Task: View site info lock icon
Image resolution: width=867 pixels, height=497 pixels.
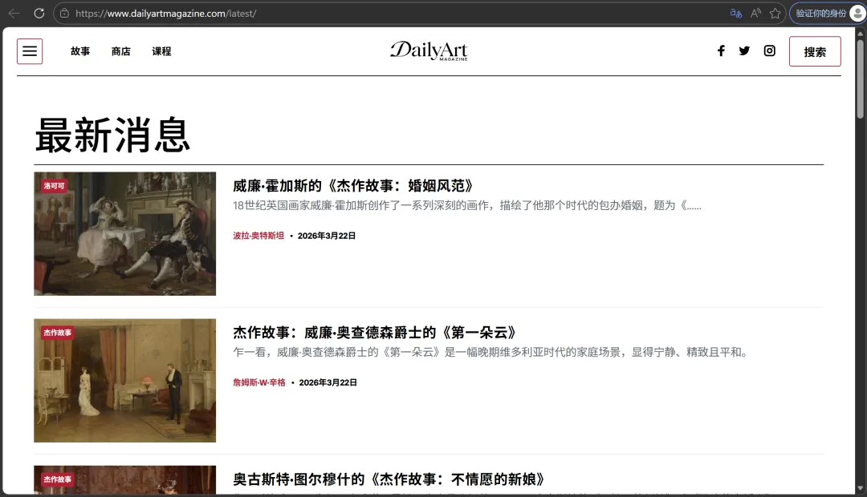Action: [65, 14]
